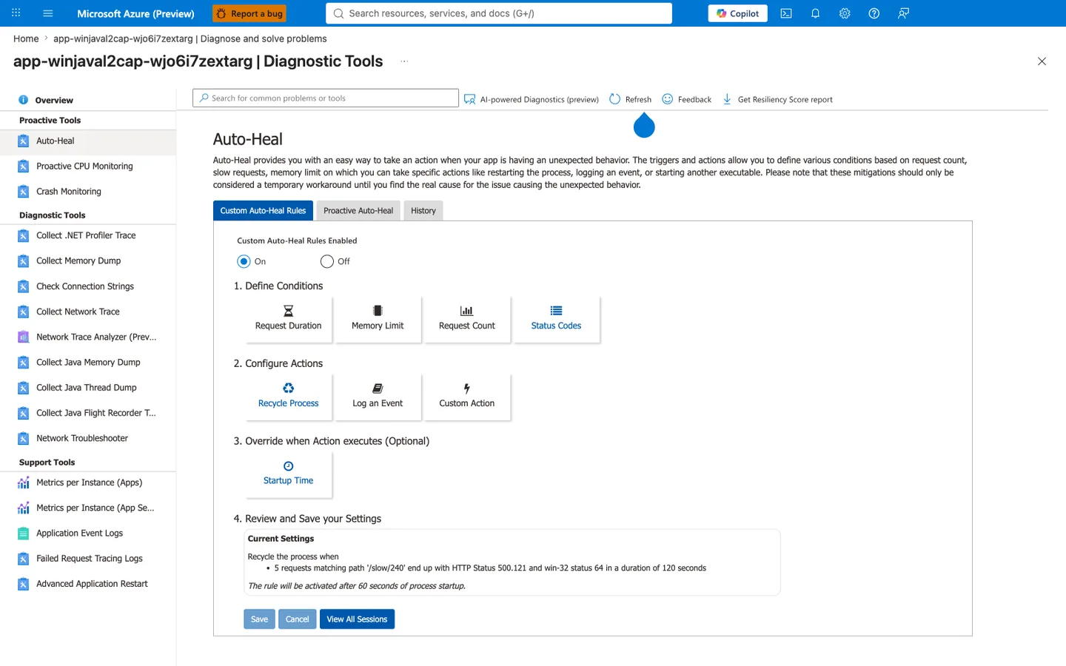Viewport: 1066px width, 666px height.
Task: Click the Status Codes list tile
Action: [x=556, y=319]
